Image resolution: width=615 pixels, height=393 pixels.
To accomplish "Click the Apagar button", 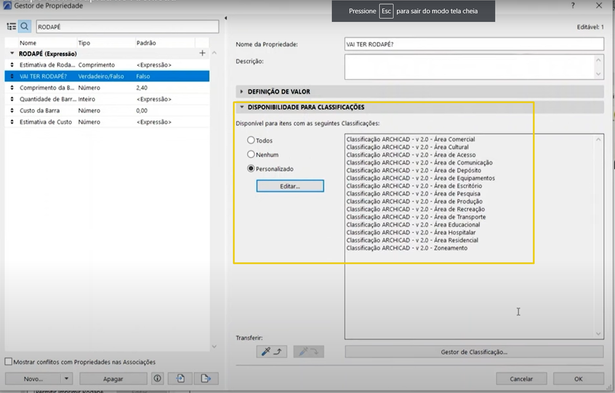I will 113,378.
